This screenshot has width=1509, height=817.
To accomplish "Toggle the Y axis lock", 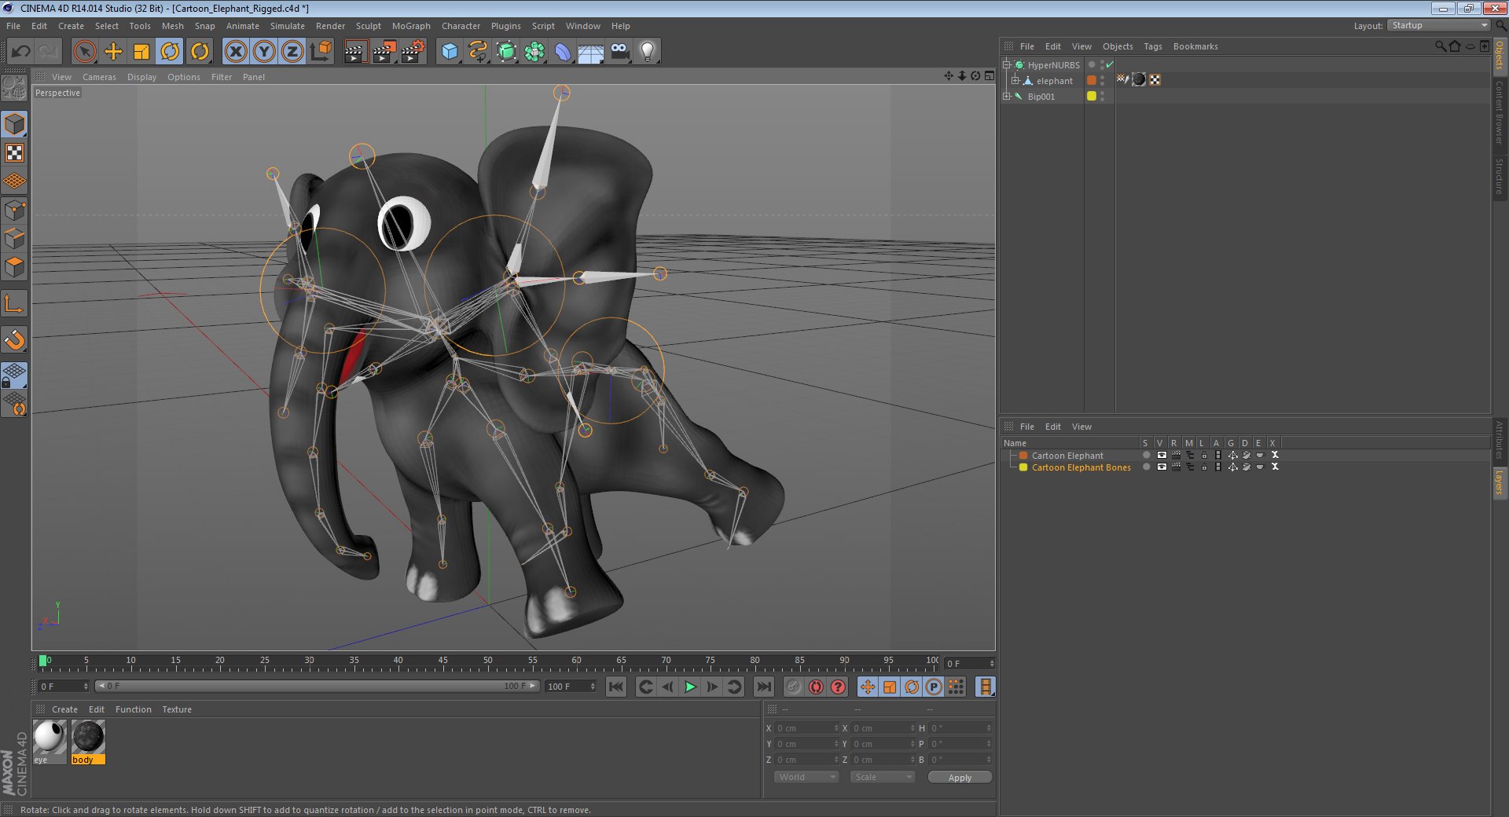I will point(264,52).
